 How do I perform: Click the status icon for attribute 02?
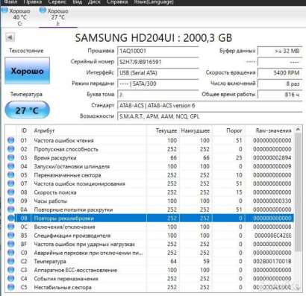pyautogui.click(x=10, y=149)
